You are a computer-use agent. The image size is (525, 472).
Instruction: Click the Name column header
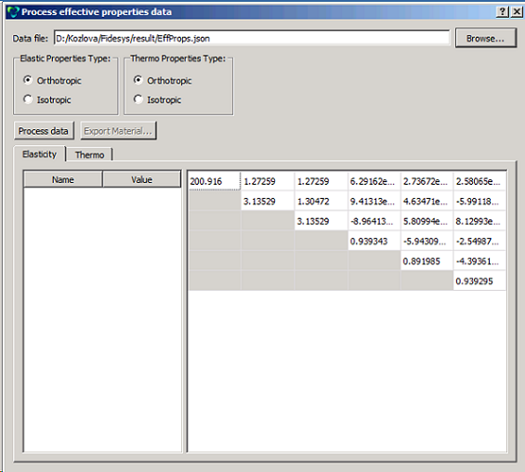(63, 179)
